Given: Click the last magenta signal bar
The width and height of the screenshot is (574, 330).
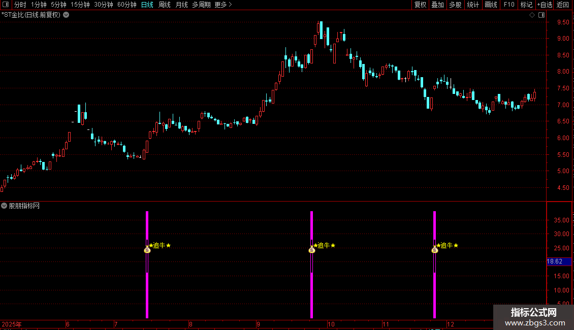Looking at the screenshot, I should (x=434, y=265).
